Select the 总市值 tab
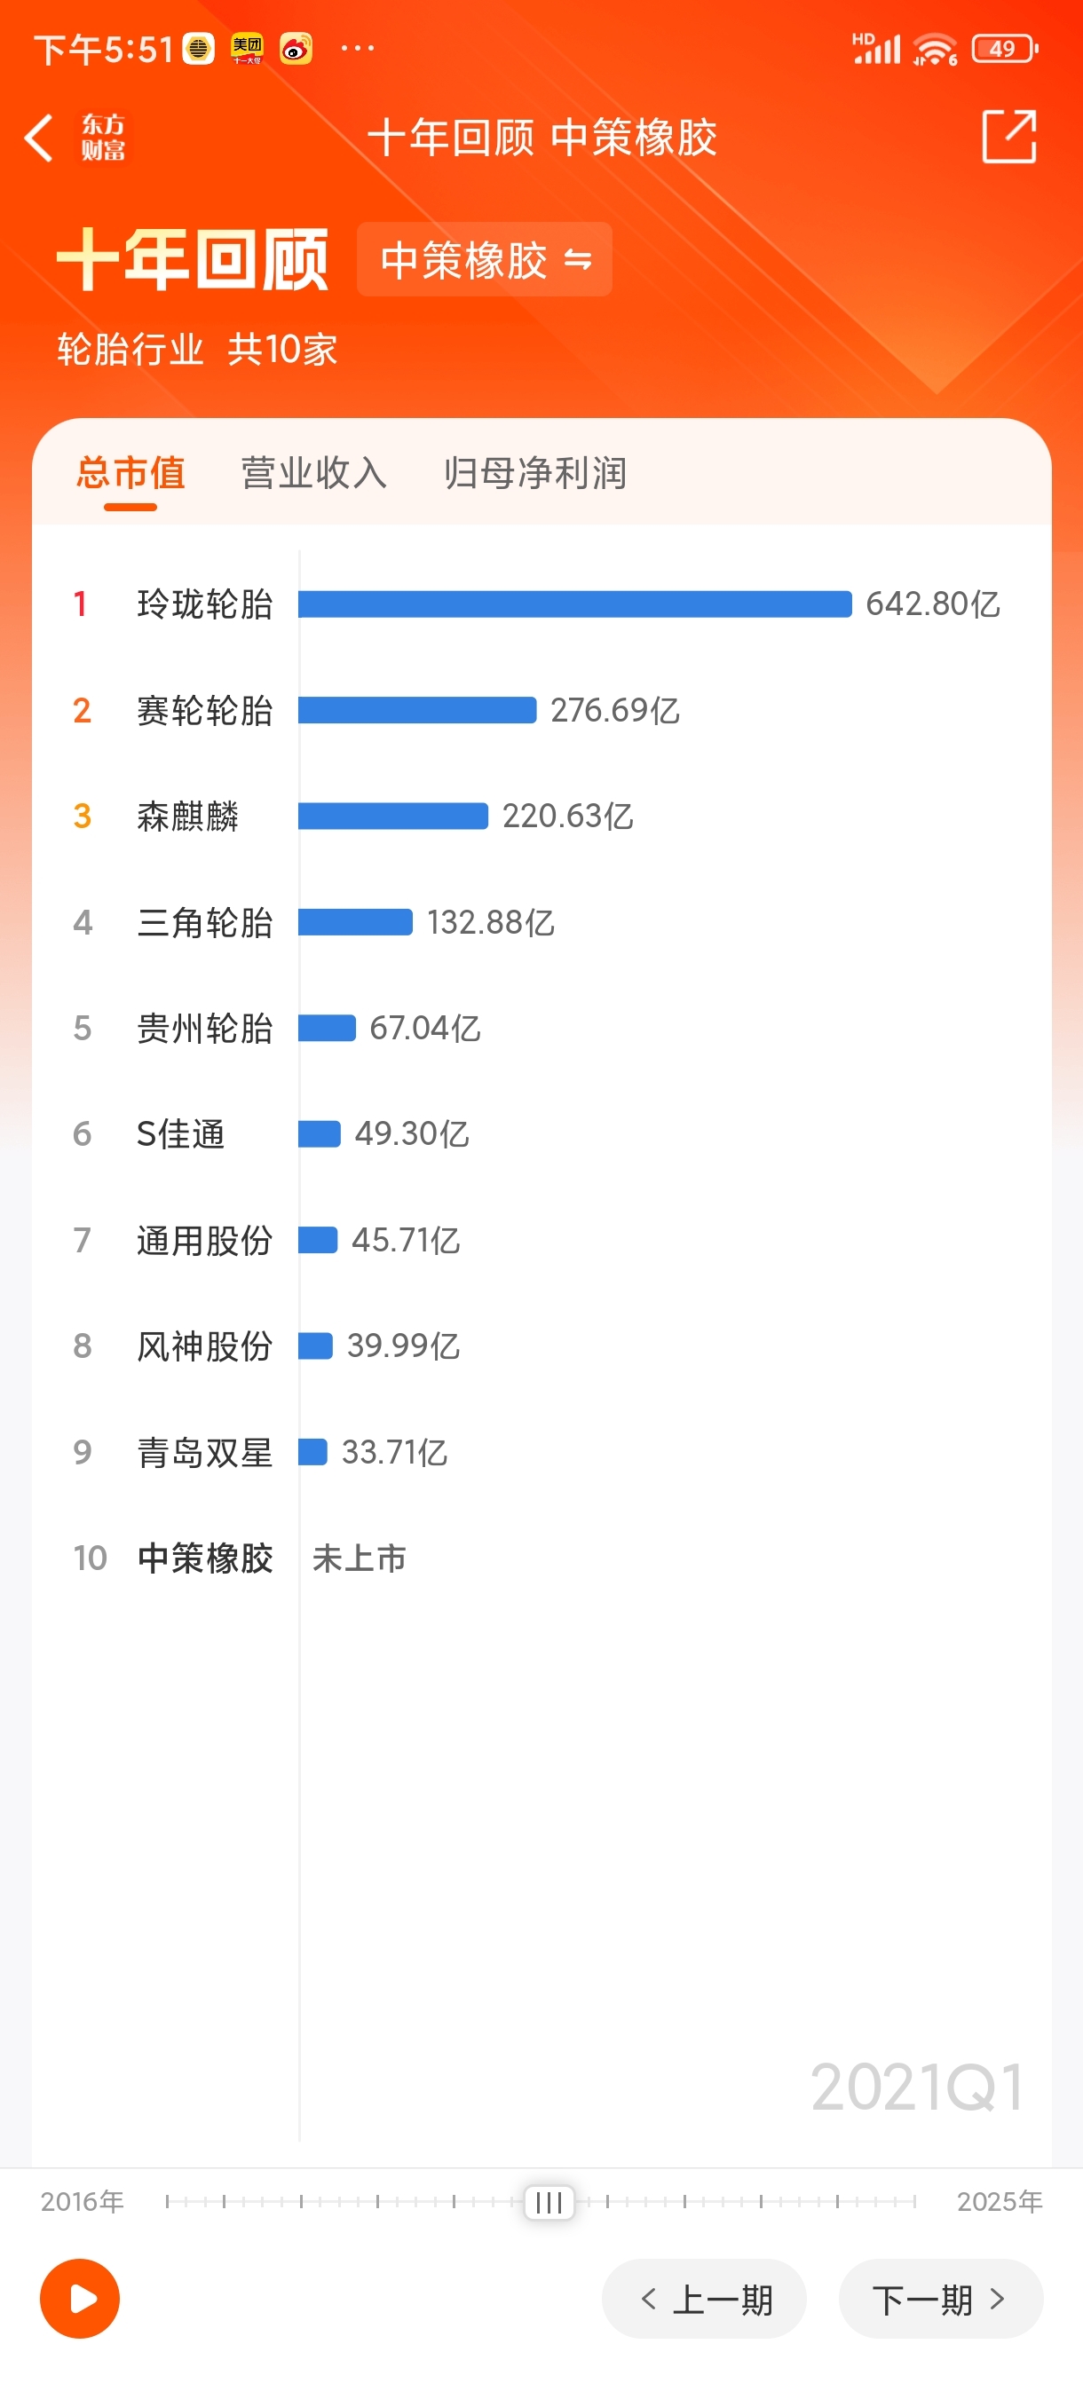The width and height of the screenshot is (1083, 2407). [x=130, y=473]
